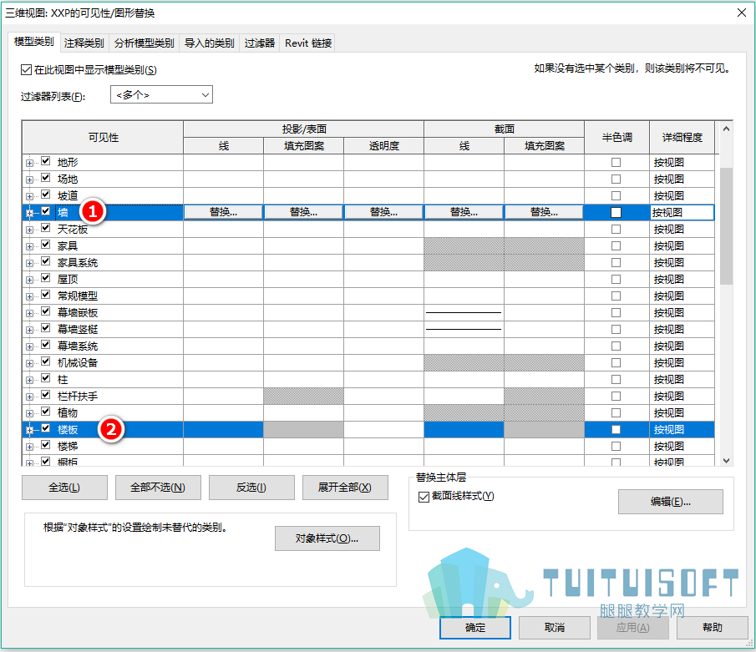
Task: Open 对象样式 settings
Action: click(327, 538)
